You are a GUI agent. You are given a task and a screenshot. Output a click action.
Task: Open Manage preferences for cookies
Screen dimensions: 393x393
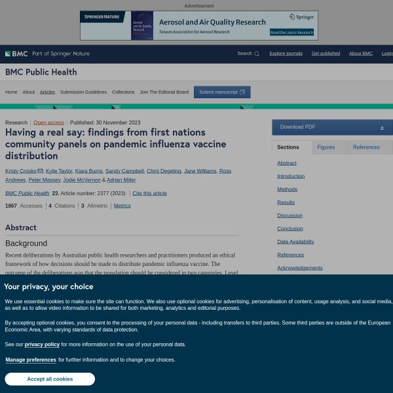pos(31,360)
